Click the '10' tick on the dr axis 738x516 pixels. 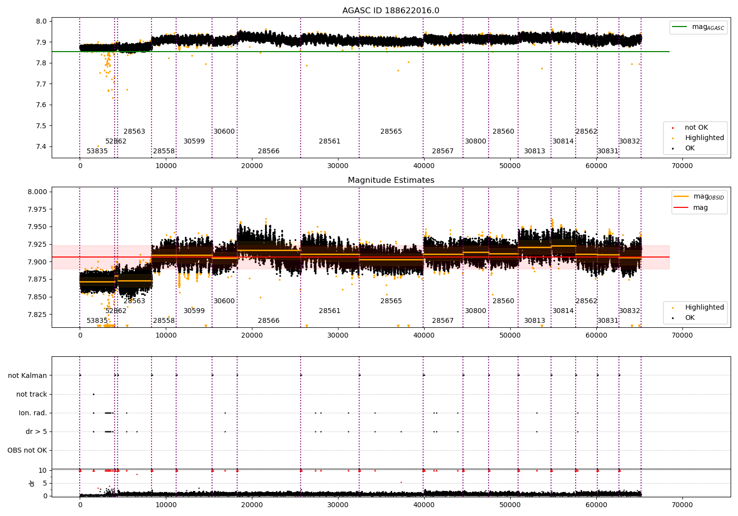pos(43,470)
